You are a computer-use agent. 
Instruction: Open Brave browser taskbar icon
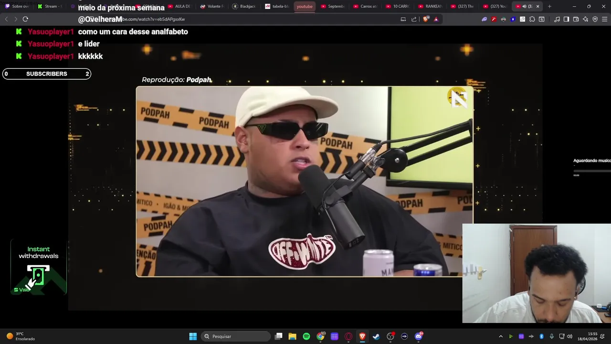pyautogui.click(x=362, y=336)
